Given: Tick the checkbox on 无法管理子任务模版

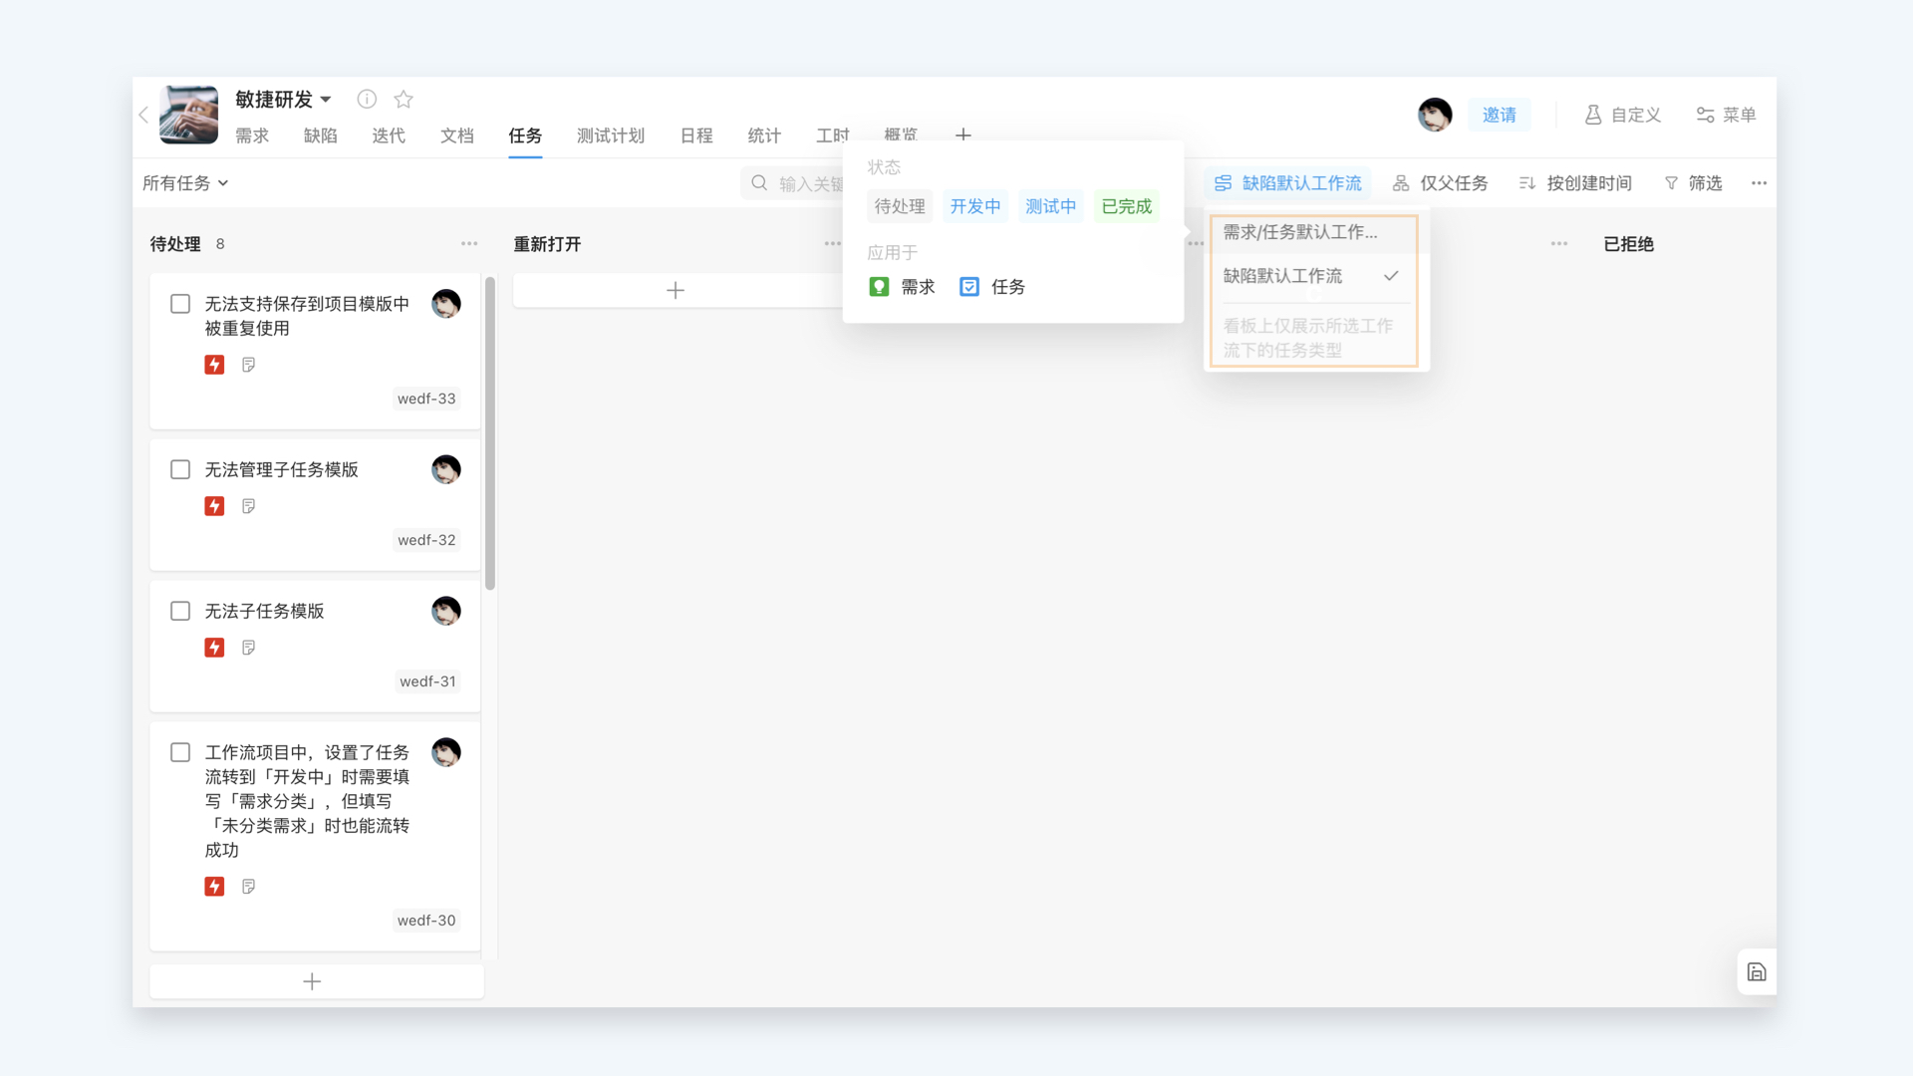Looking at the screenshot, I should [x=180, y=469].
